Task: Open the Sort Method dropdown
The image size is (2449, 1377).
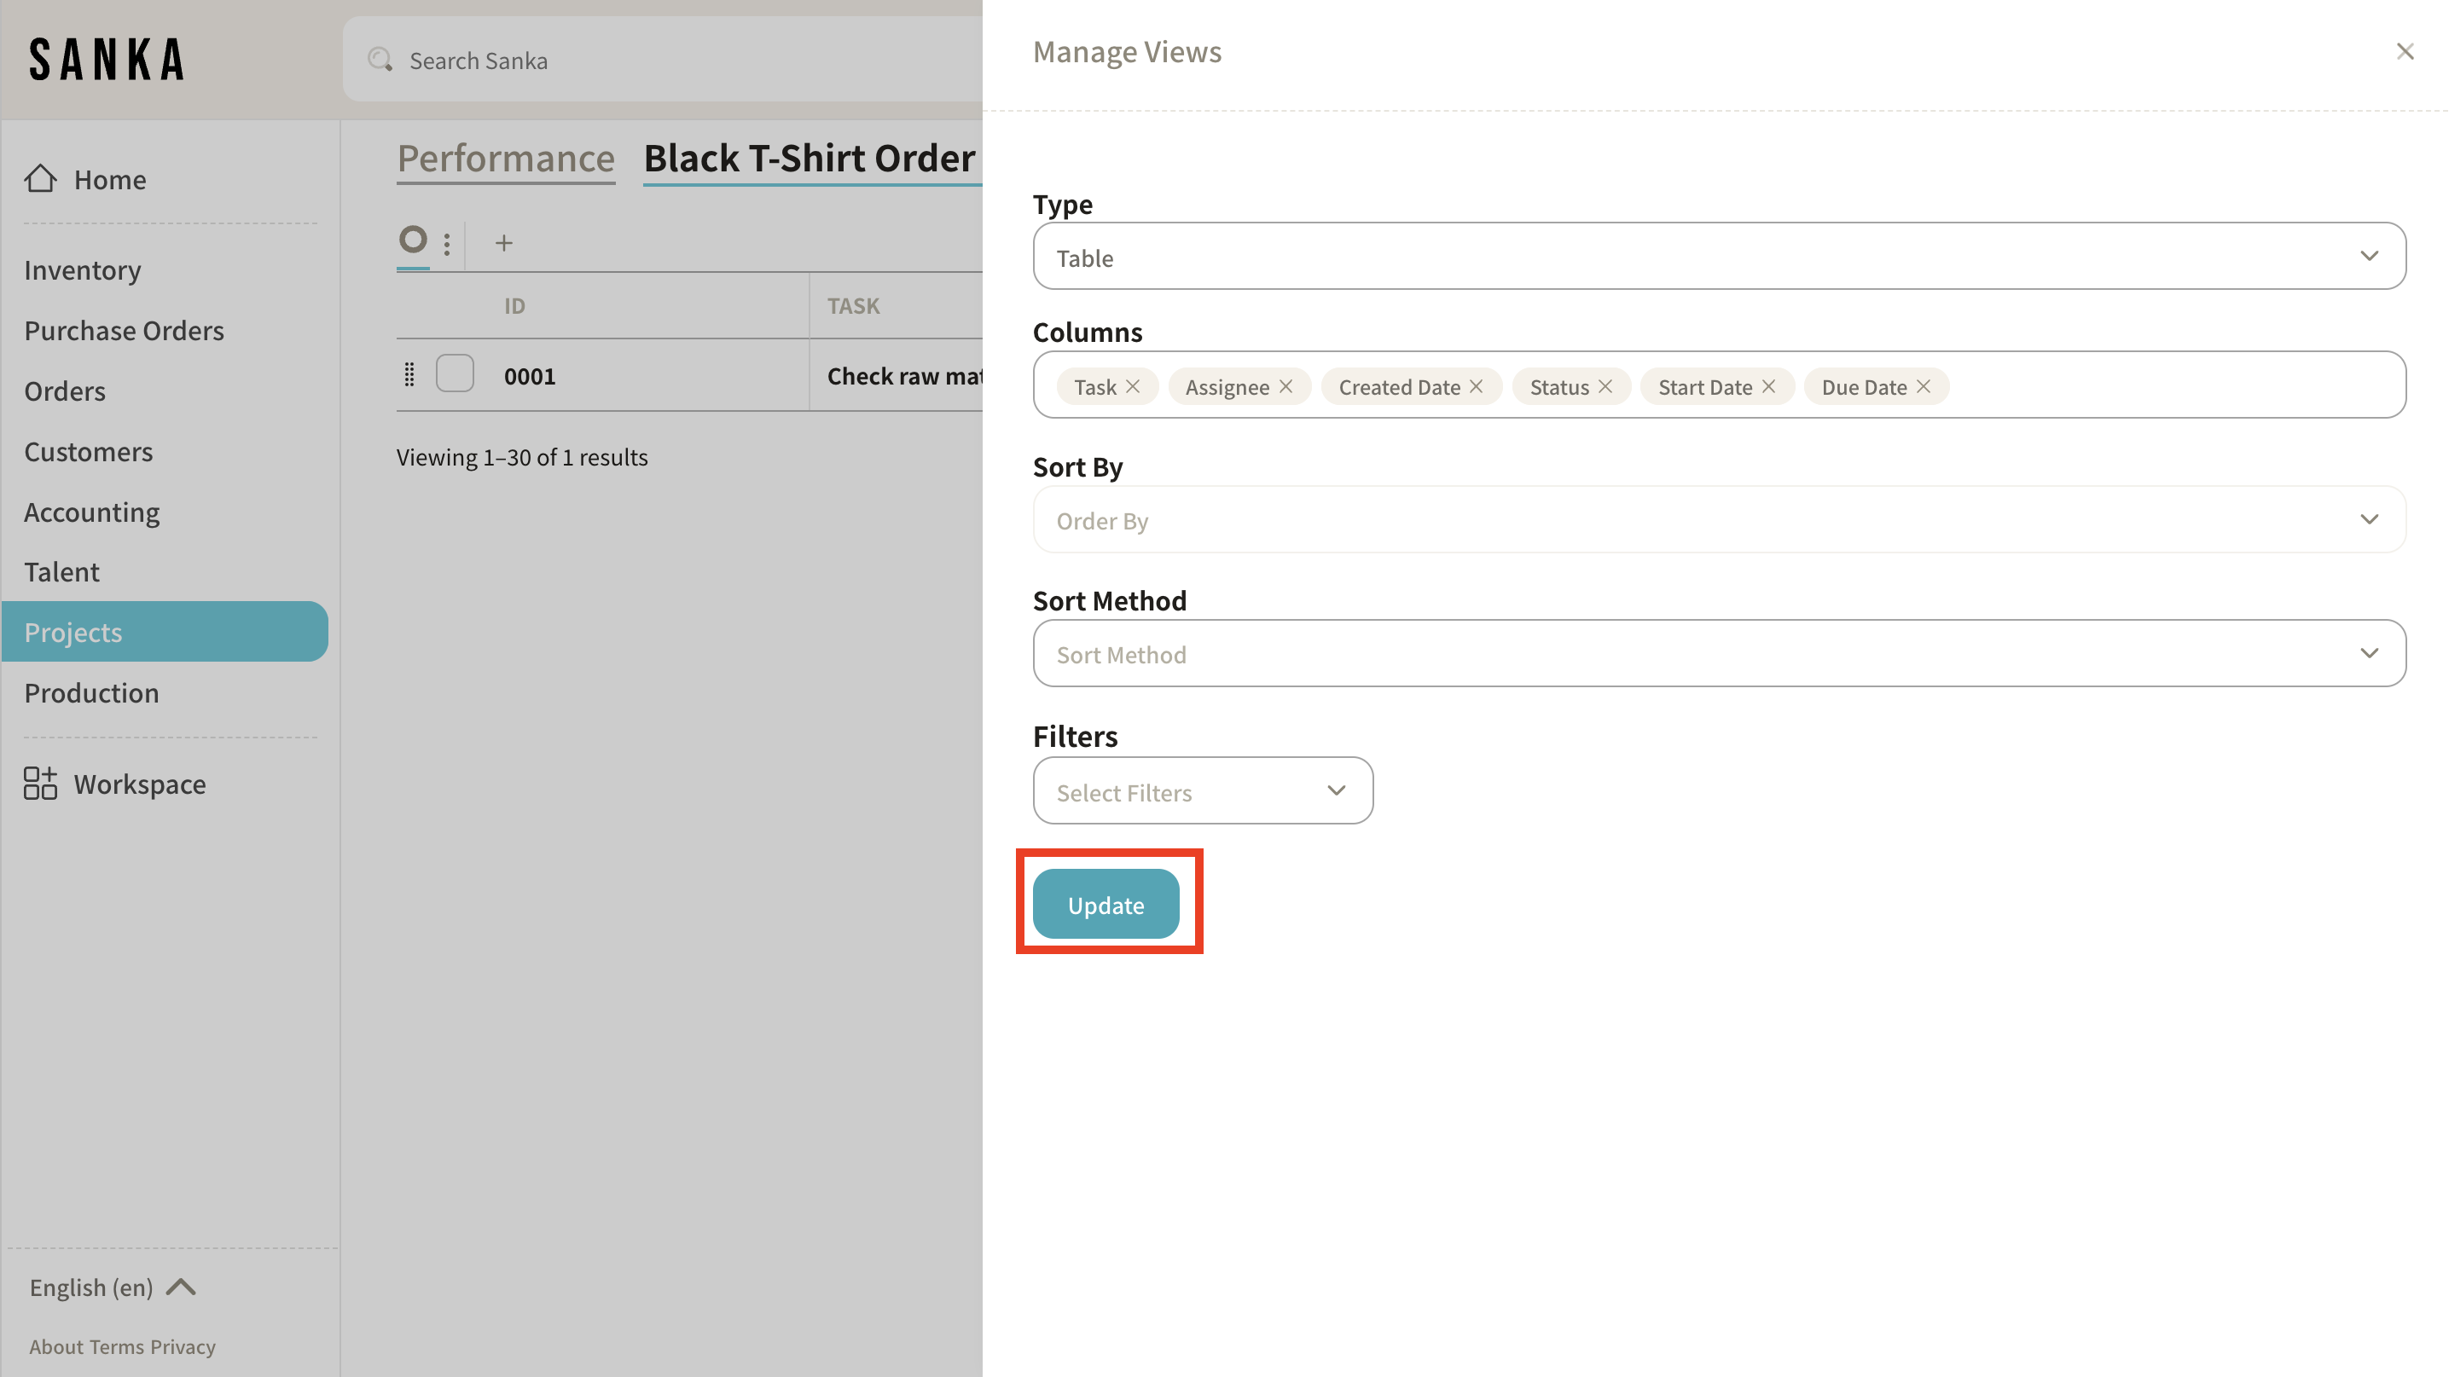Action: point(1719,654)
